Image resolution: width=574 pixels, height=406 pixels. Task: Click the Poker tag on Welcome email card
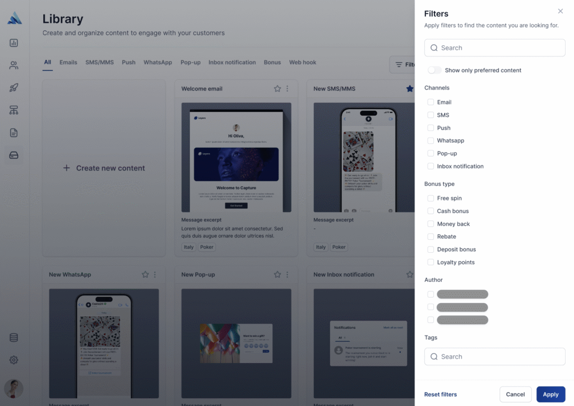pyautogui.click(x=207, y=247)
